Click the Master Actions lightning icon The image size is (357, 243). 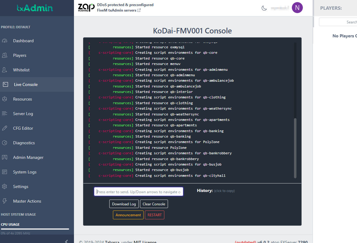5,201
